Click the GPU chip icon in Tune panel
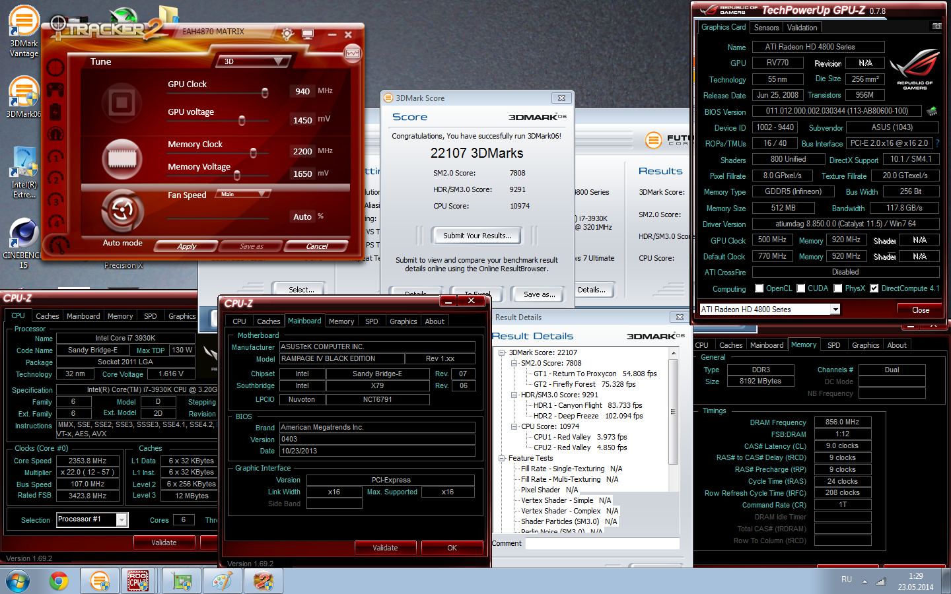The width and height of the screenshot is (951, 594). point(122,102)
